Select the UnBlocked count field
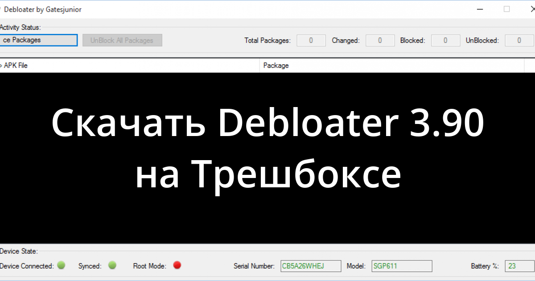Image resolution: width=535 pixels, height=281 pixels. tap(519, 41)
